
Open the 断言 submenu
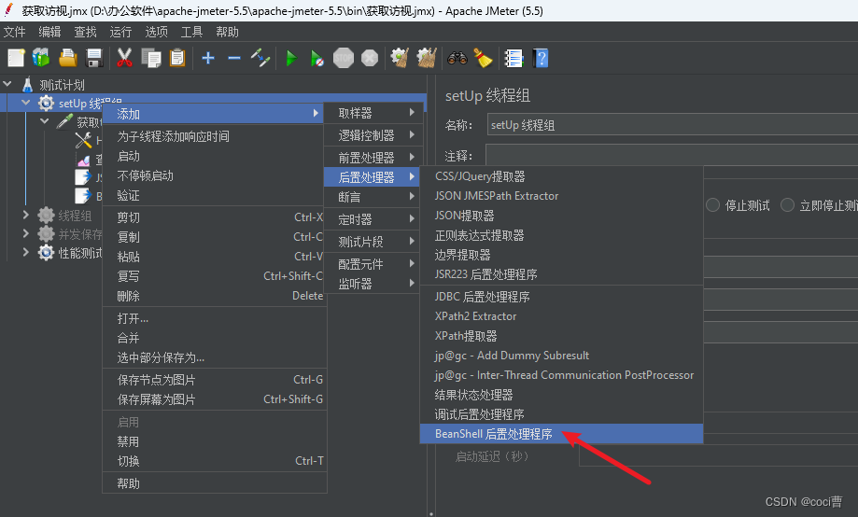click(x=373, y=197)
